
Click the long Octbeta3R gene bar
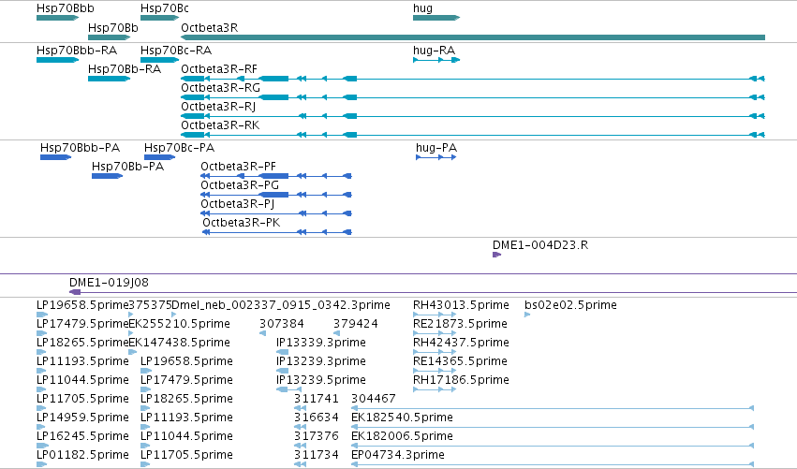473,37
